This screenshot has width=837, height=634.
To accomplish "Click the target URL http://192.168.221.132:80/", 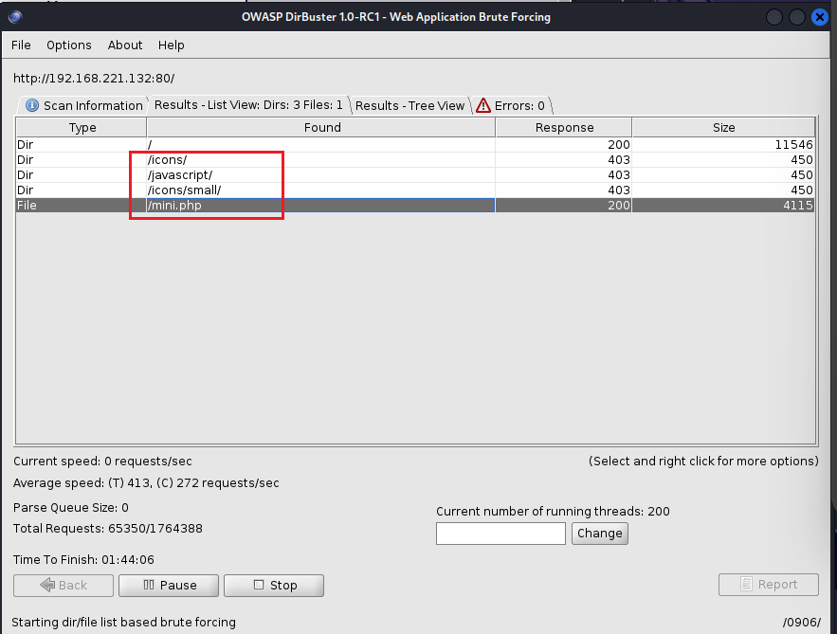I will pyautogui.click(x=94, y=79).
